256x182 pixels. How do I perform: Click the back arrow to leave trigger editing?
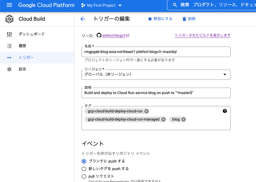pos(83,19)
